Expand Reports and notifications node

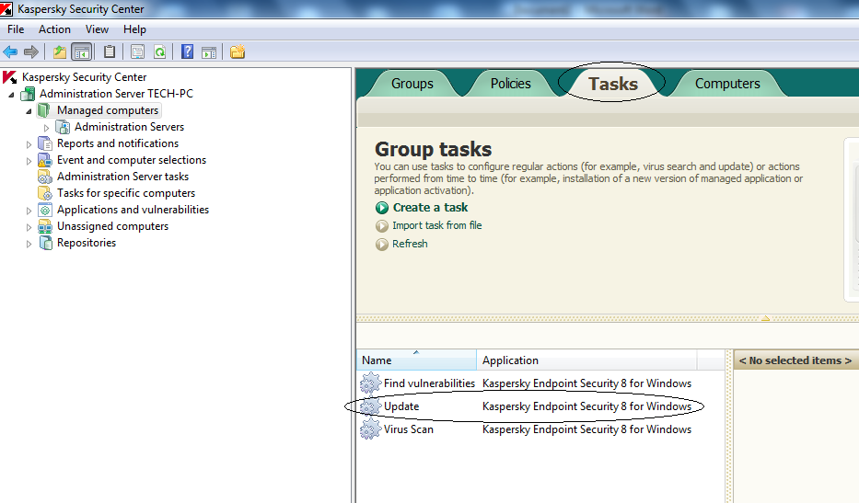(29, 144)
